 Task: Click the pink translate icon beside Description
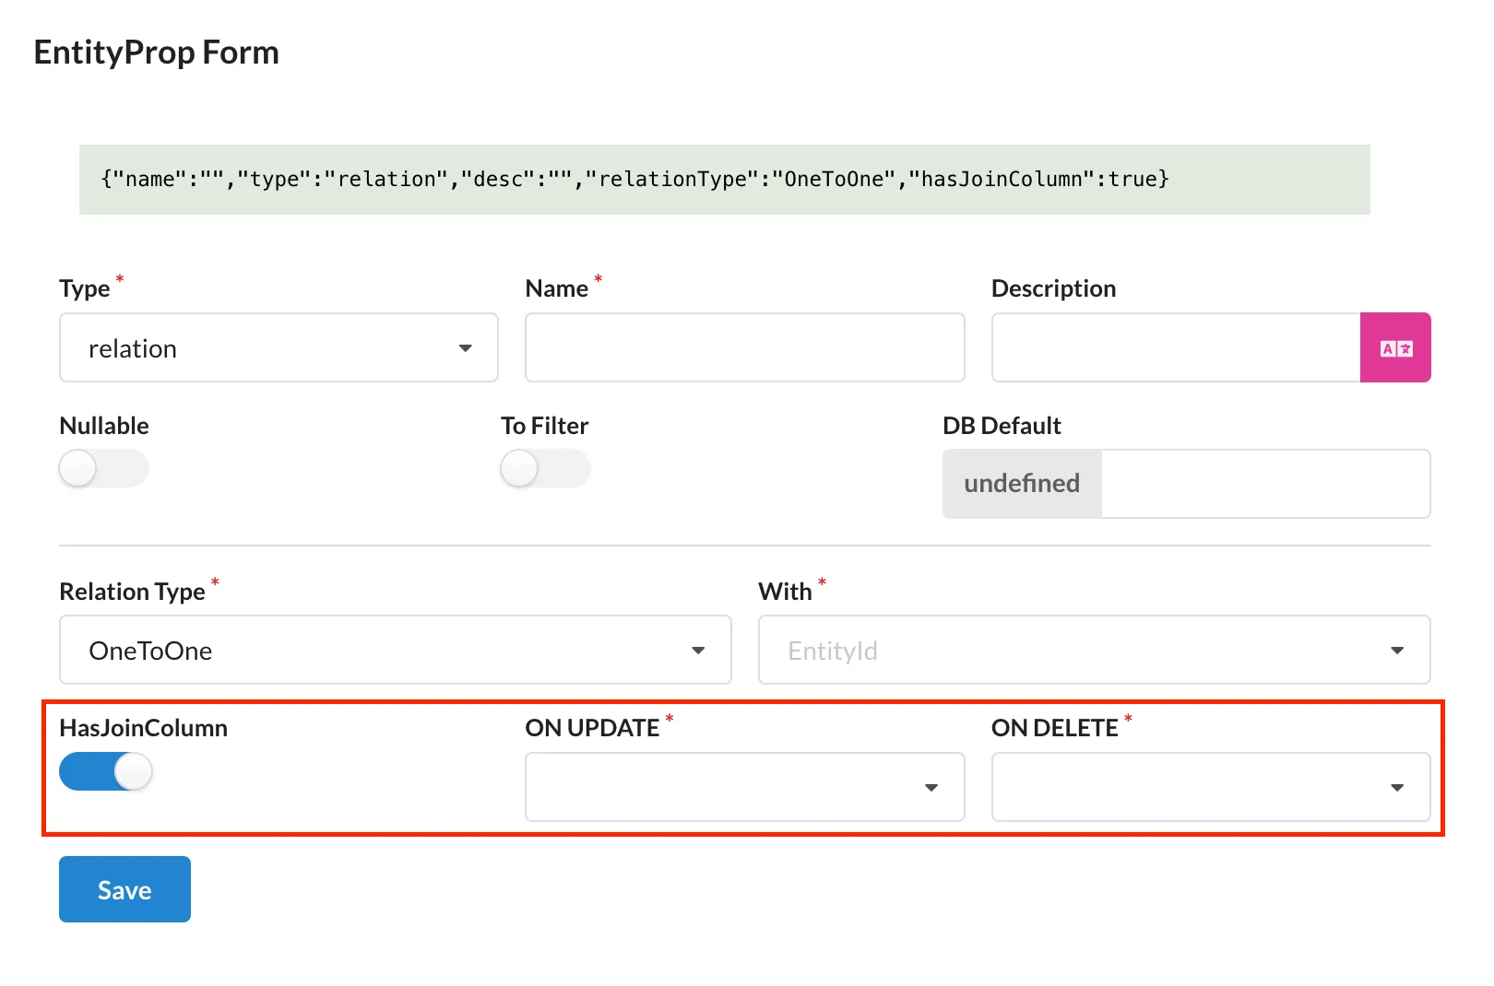point(1394,348)
